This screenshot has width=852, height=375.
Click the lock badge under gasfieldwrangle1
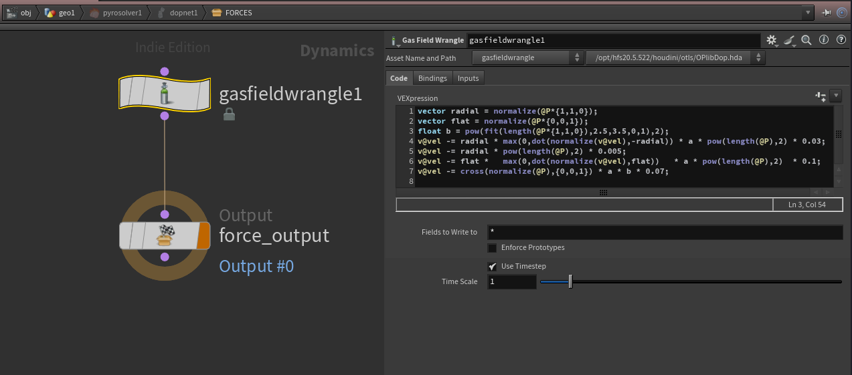click(229, 114)
